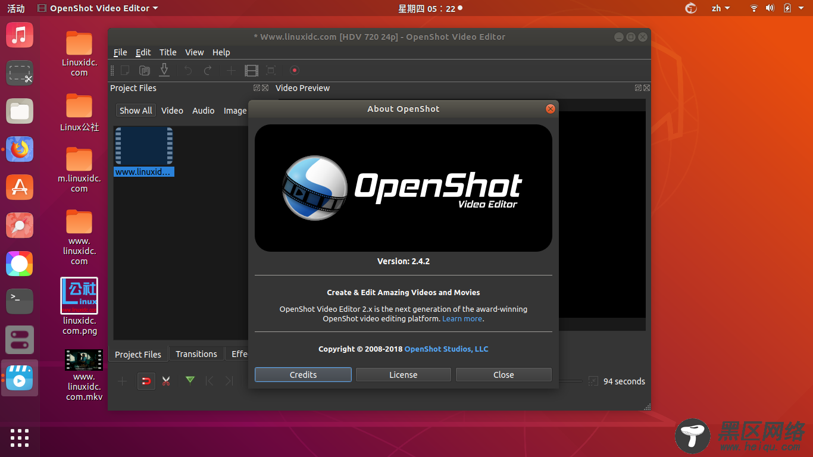This screenshot has width=813, height=457.
Task: Open the OpenShot Studios, LLC link
Action: 446,349
